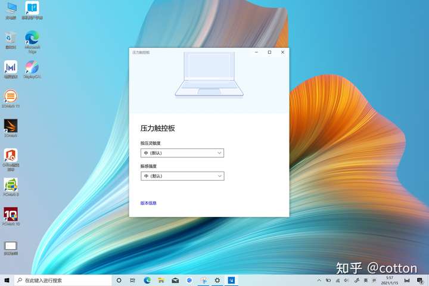
Task: Toggle the IME mode indicator 拼
Action: 374,280
